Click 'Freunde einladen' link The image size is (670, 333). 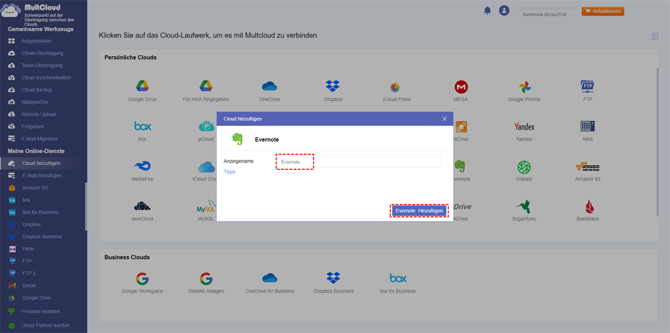(x=41, y=311)
